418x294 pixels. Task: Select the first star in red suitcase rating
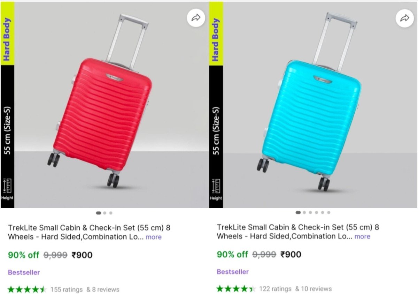coord(11,289)
